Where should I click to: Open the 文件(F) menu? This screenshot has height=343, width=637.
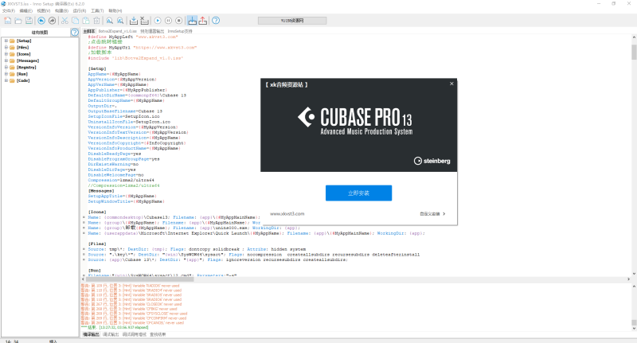click(9, 10)
